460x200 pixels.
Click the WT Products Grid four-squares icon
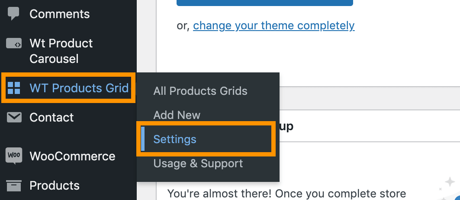tap(14, 88)
